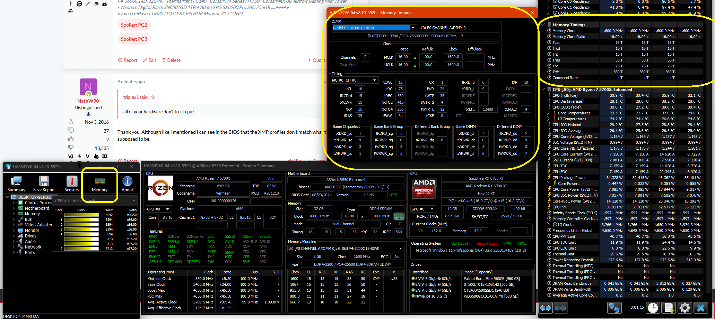Expand the L3 Temperatures sensor row
Image resolution: width=715 pixels, height=319 pixels.
coord(548,119)
